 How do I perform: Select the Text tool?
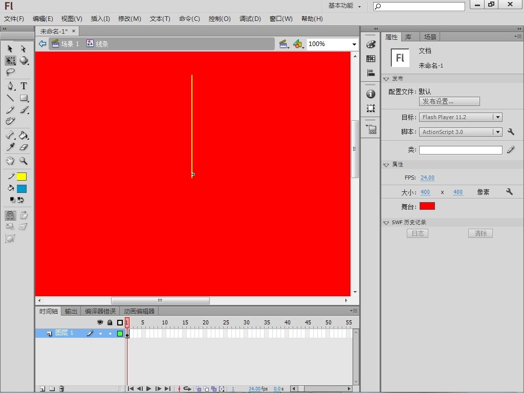(24, 86)
